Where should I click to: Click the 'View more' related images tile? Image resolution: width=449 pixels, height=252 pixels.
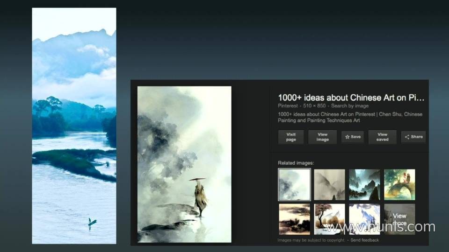[399, 219]
